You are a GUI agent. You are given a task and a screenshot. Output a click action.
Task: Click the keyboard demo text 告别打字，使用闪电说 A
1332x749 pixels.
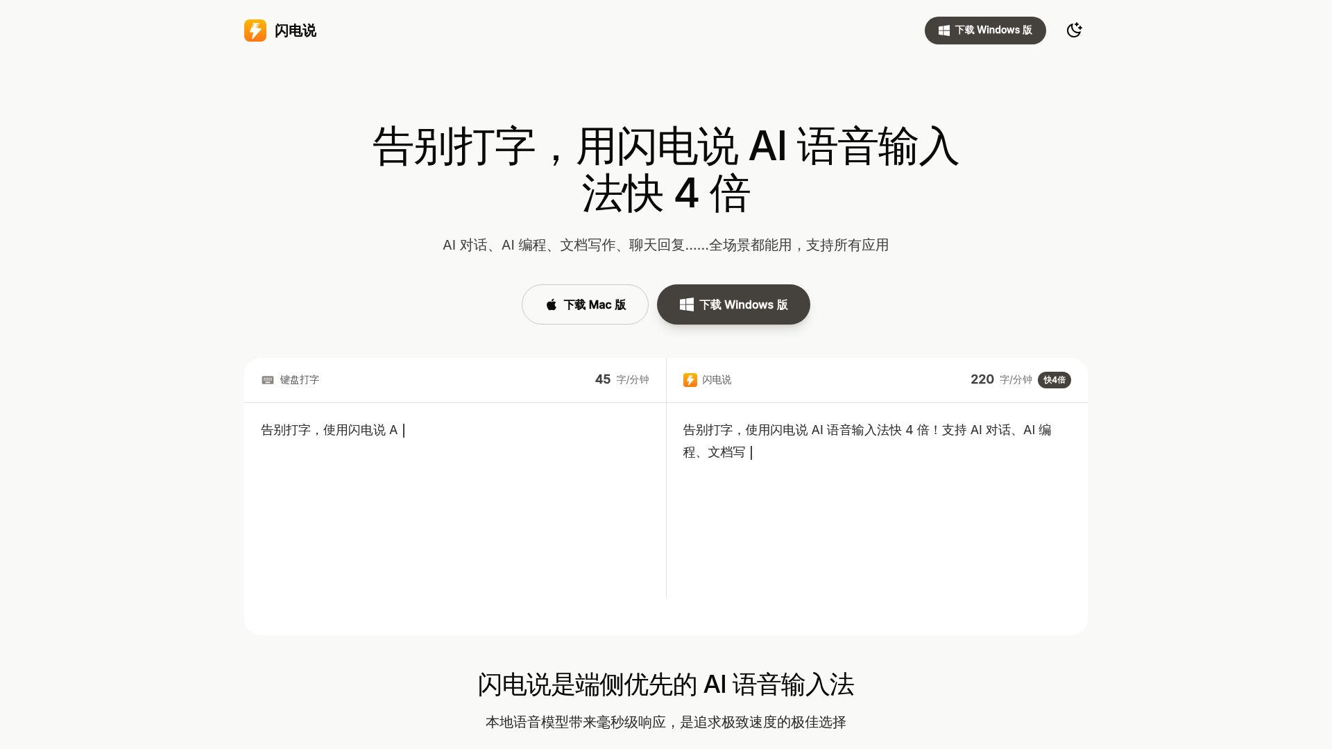click(330, 430)
